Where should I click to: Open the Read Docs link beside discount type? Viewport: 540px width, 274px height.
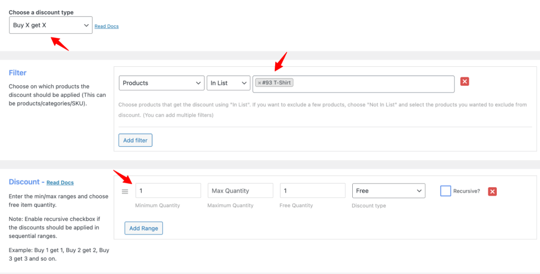[107, 26]
